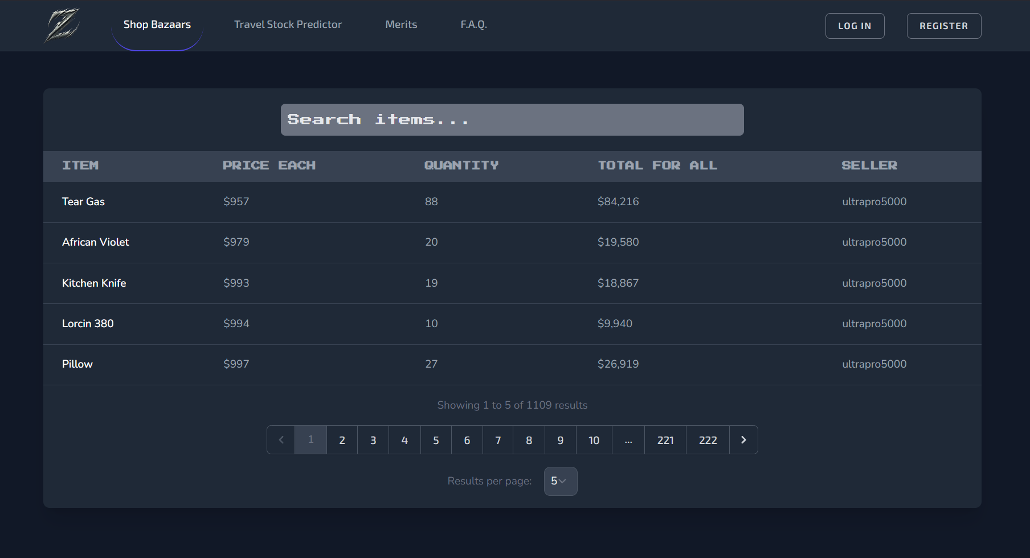This screenshot has height=558, width=1030.
Task: Click the pagination ellipsis button
Action: click(628, 440)
